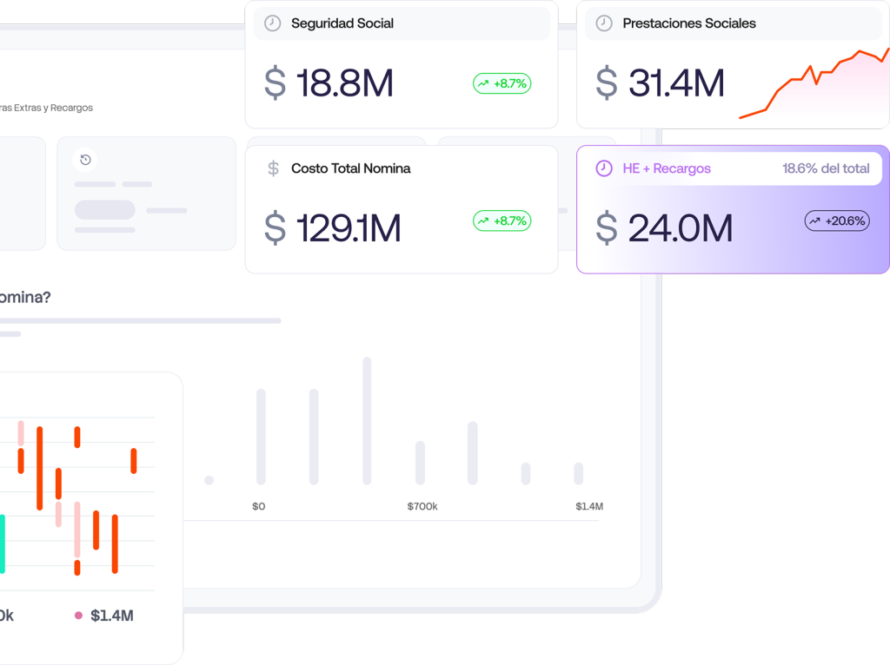Click the $129.1M total payroll value

(348, 228)
